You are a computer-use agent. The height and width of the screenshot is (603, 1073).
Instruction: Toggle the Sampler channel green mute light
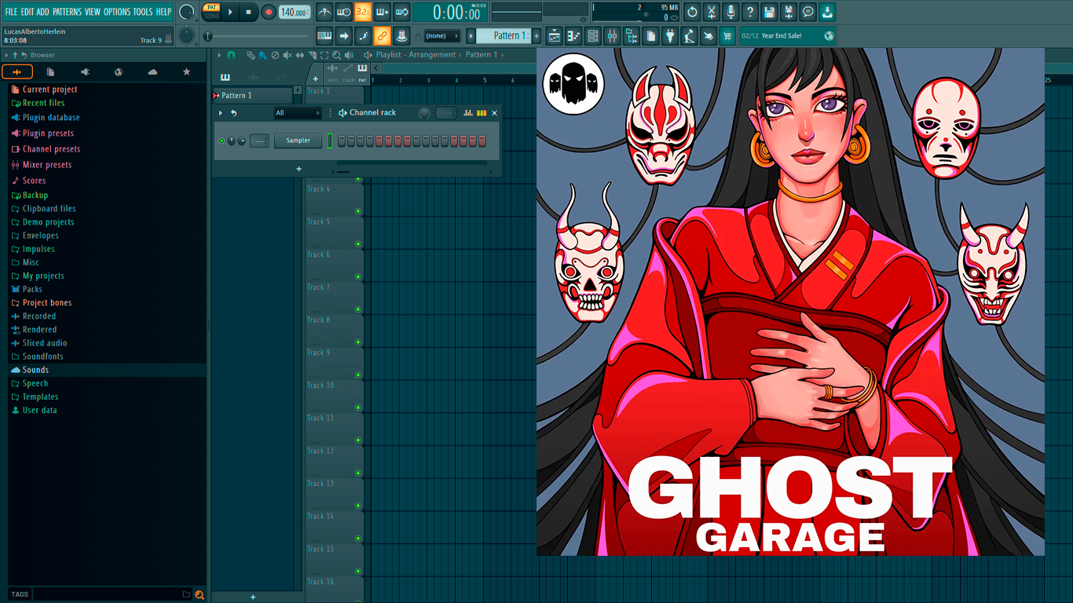coord(222,141)
